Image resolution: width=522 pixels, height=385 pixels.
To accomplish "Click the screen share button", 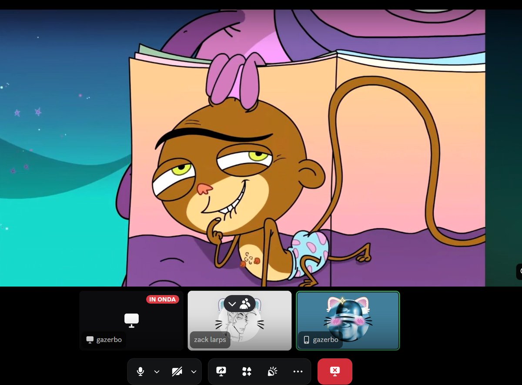I will click(221, 372).
